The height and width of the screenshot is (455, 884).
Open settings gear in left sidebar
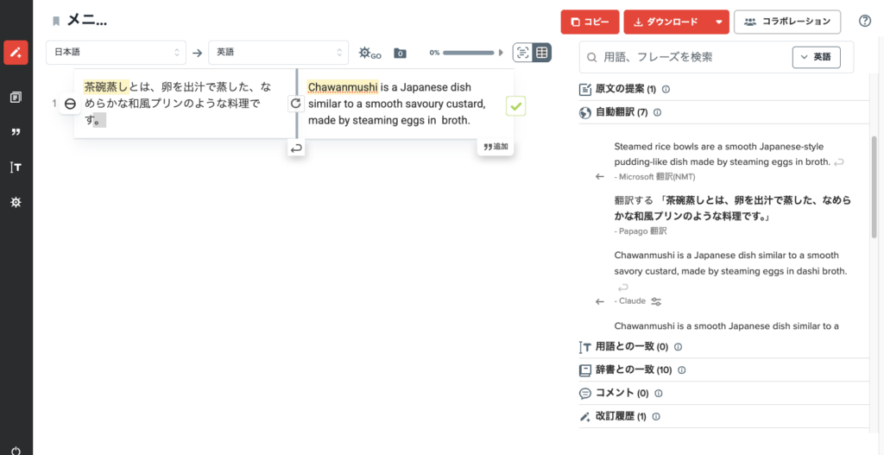tap(16, 201)
